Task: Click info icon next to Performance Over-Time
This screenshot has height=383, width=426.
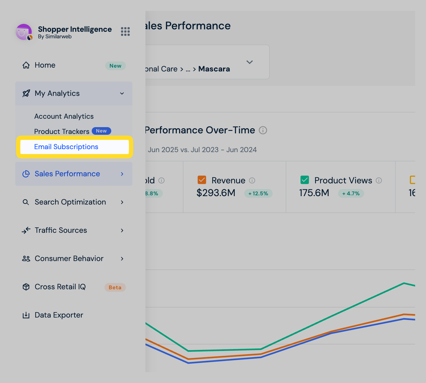Action: tap(263, 130)
